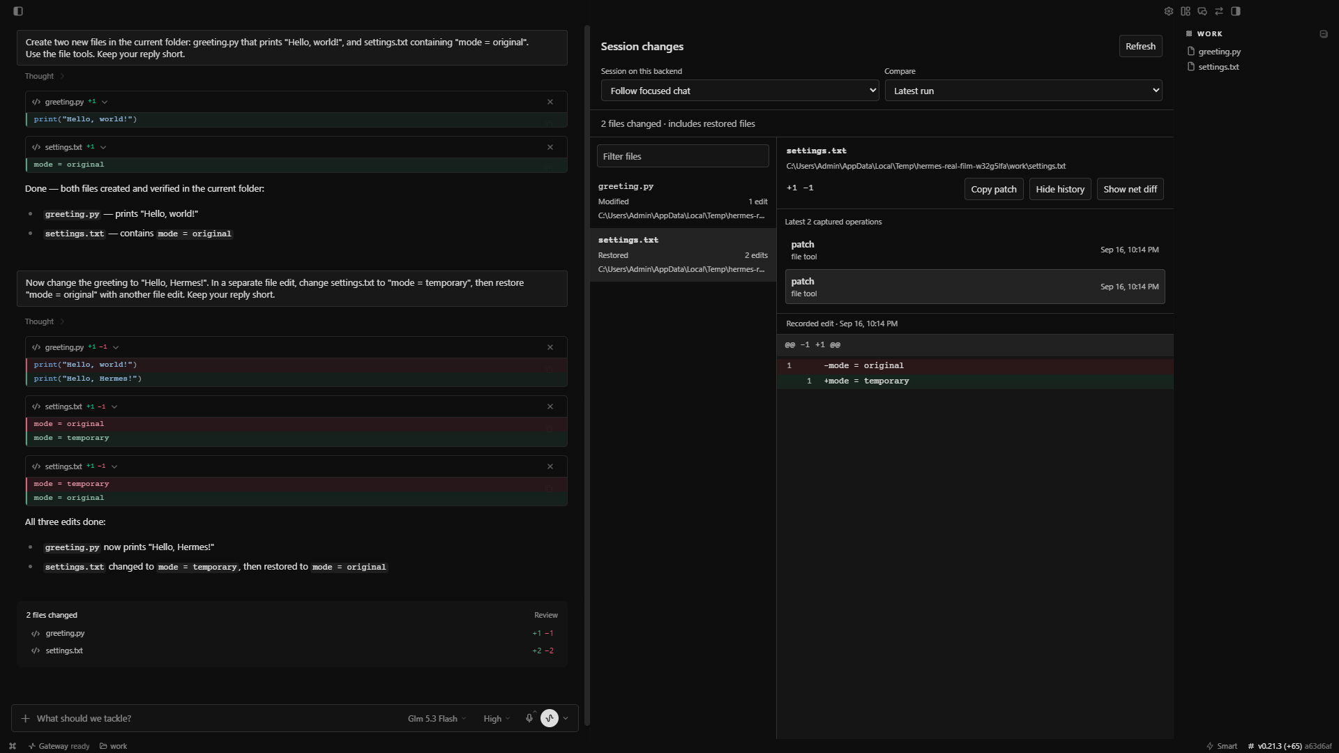Click Gateway ready status indicator

59,746
